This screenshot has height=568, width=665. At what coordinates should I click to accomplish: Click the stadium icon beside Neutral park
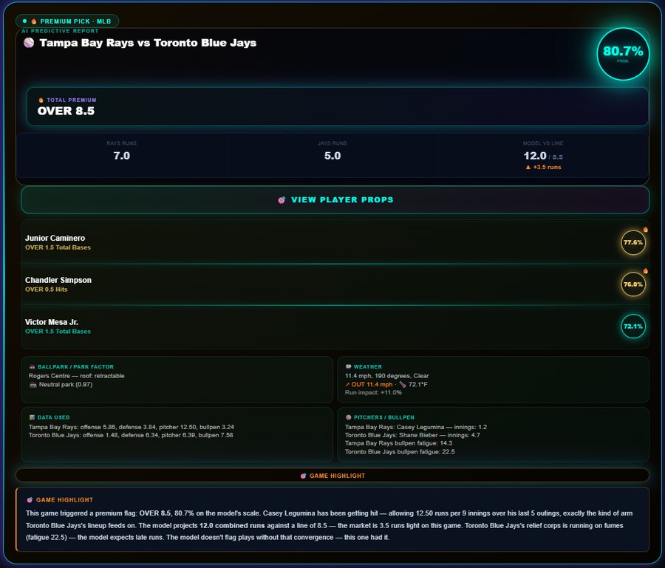33,385
